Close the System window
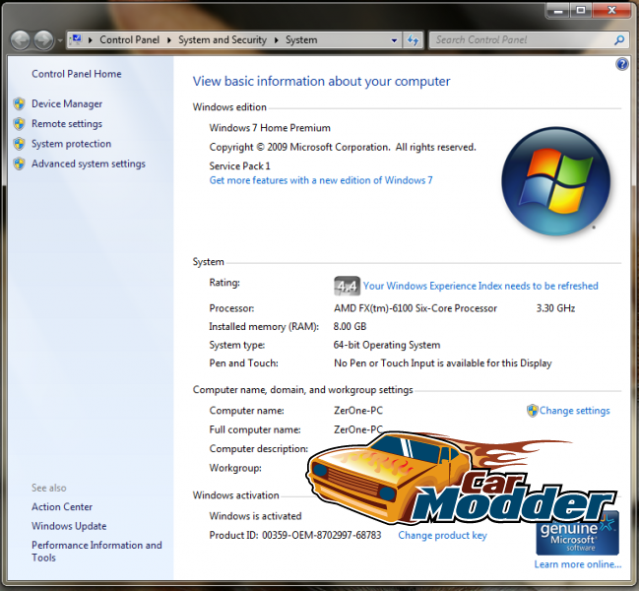Viewport: 639px width, 591px height. coord(611,10)
